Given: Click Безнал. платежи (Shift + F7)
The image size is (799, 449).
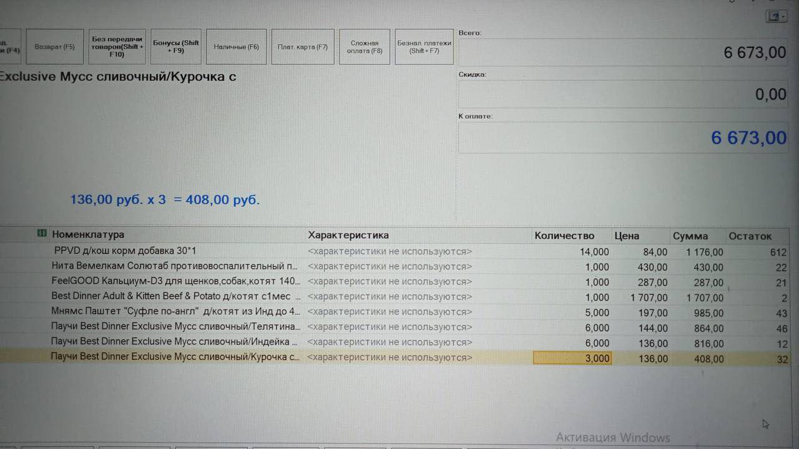Looking at the screenshot, I should 424,47.
